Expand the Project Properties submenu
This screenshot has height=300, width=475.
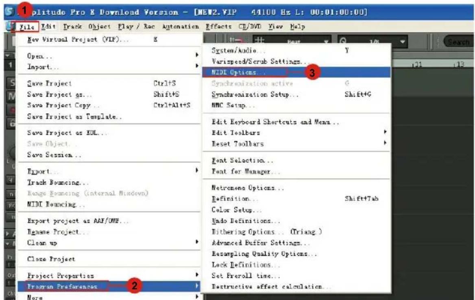[109, 276]
